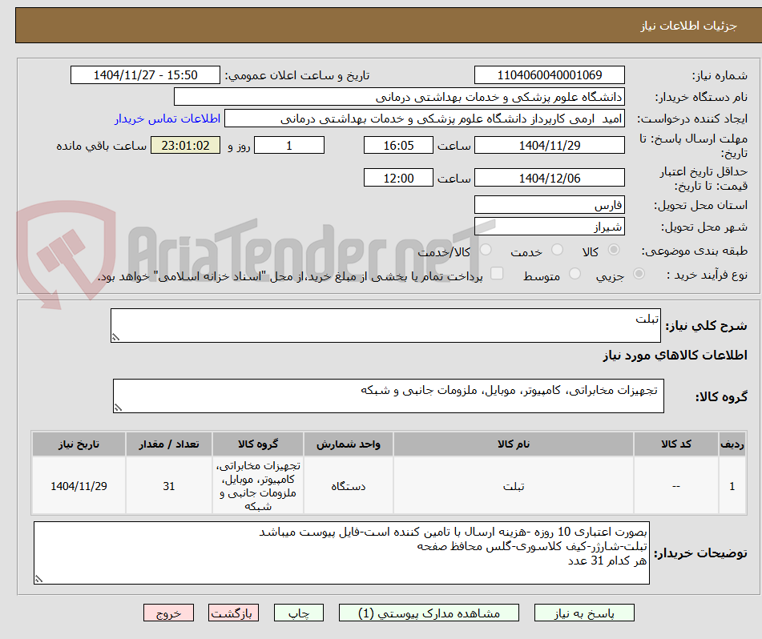Screen dimensions: 762x639
Task: Click the response deadline date 1404/11/29 field
Action: coord(549,145)
